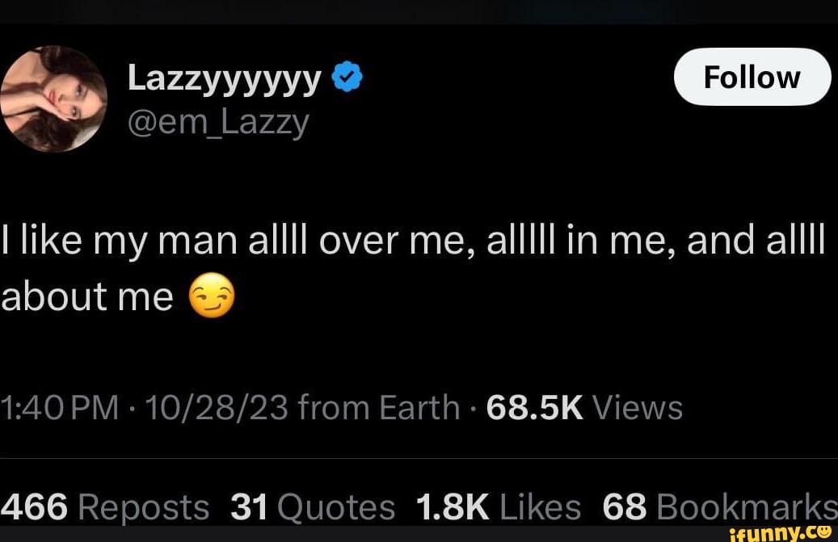
Task: Click the smirking face emoji
Action: pos(213,296)
